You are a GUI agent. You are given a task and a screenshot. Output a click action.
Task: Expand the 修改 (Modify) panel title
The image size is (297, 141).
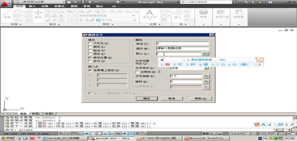pos(55,24)
